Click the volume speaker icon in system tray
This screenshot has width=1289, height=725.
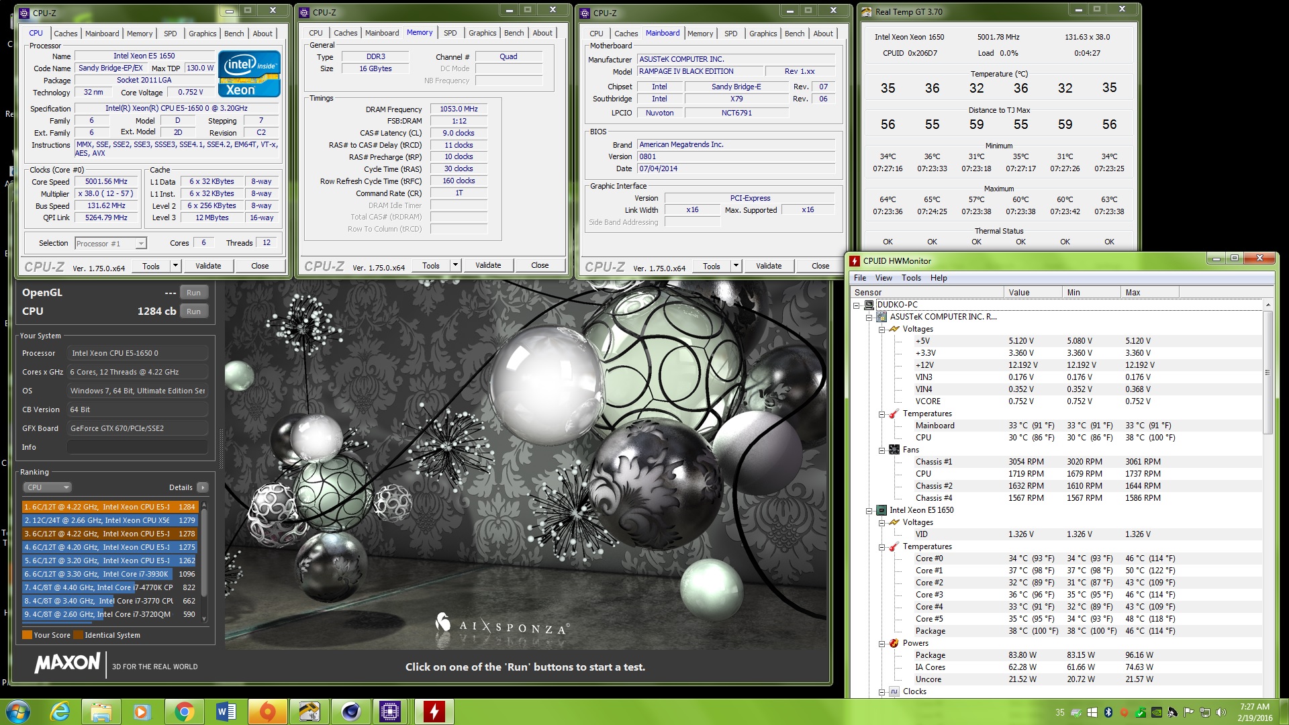coord(1221,712)
